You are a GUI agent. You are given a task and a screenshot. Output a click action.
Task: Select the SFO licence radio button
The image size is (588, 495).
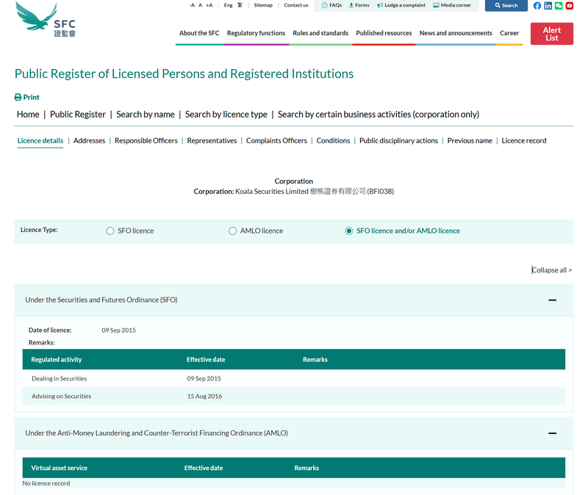pos(110,231)
